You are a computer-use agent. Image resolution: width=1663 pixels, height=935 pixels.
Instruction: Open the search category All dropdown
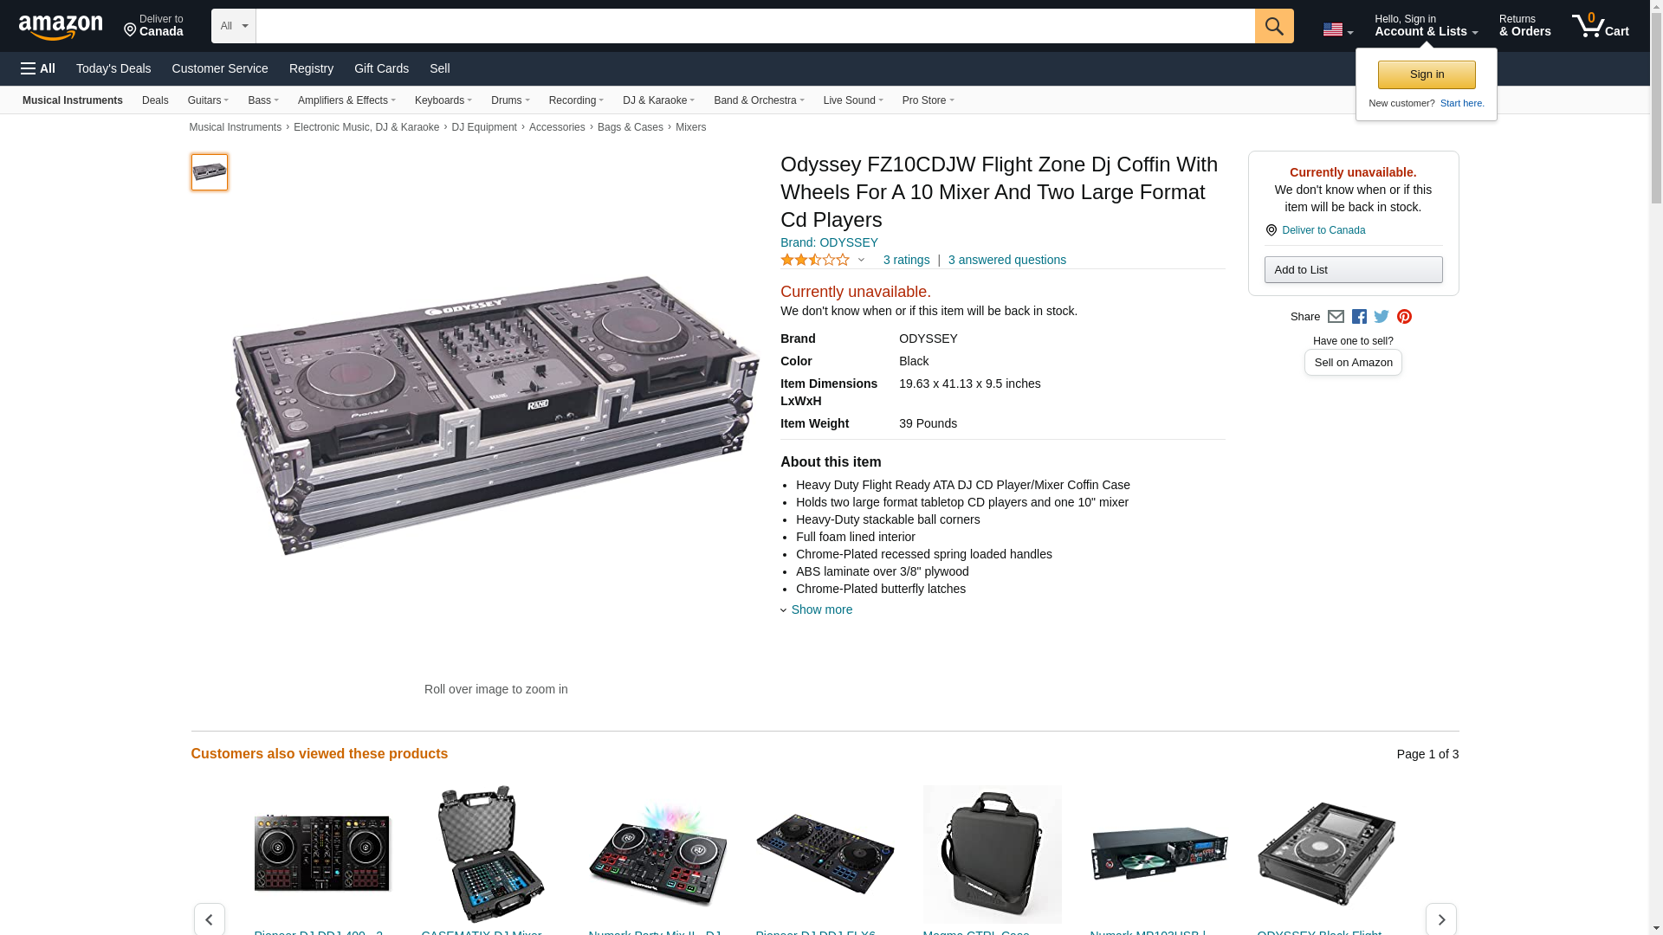point(234,26)
